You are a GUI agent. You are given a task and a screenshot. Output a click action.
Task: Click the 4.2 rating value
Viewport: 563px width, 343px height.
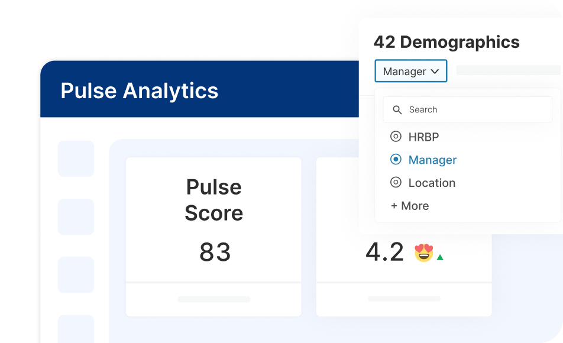click(x=384, y=252)
